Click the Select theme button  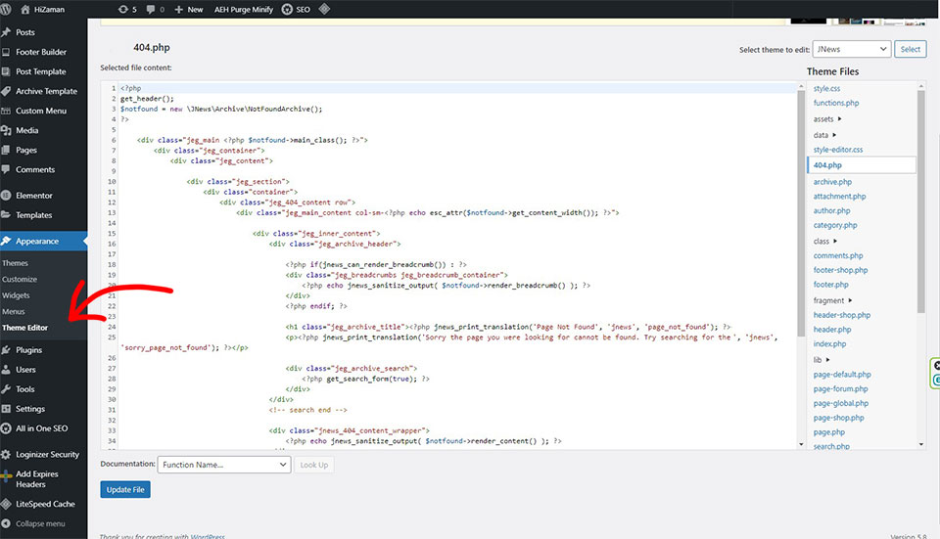click(x=910, y=49)
